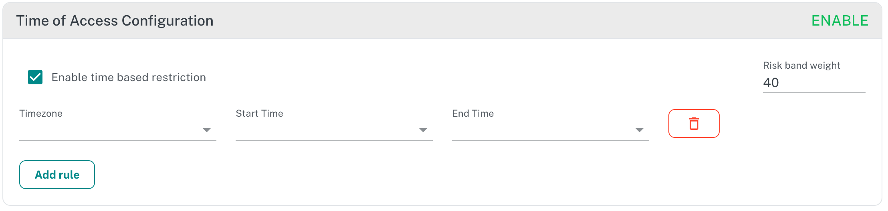Image resolution: width=888 pixels, height=211 pixels.
Task: Click the red trash bin icon
Action: click(x=694, y=123)
